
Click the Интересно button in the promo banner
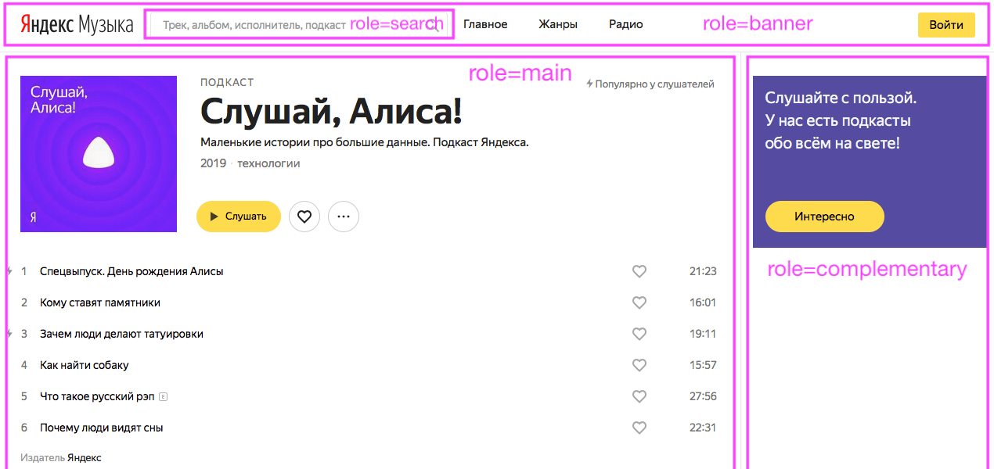pos(824,217)
